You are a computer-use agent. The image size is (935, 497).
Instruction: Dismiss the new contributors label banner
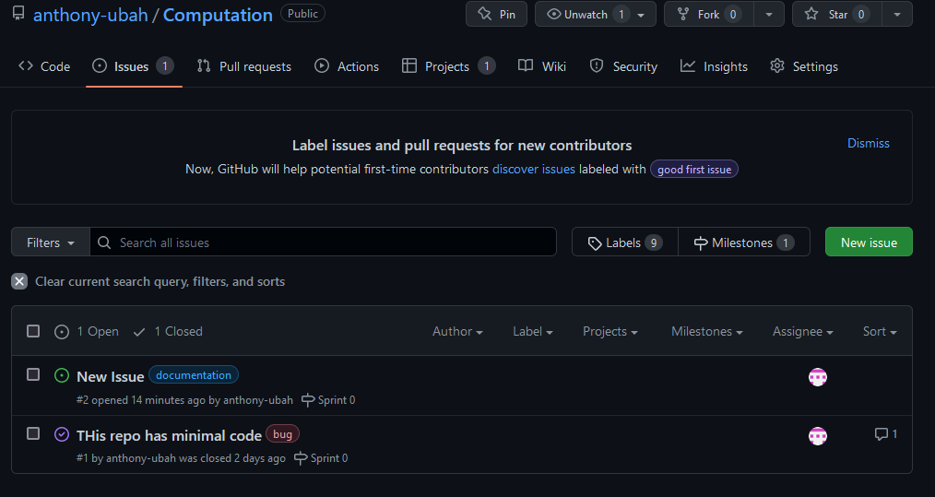pos(868,143)
